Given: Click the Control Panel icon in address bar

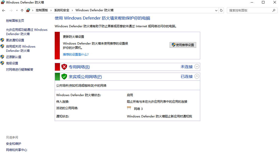Looking at the screenshot, I should click(28, 10).
